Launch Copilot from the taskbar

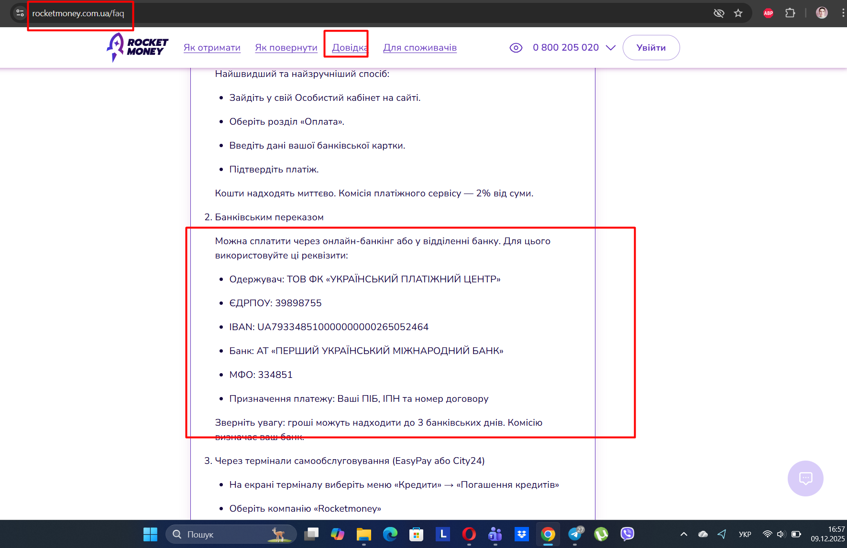click(338, 534)
